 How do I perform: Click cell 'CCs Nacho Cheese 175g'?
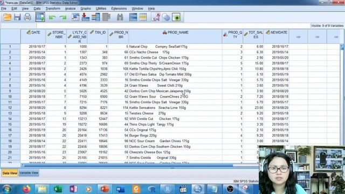[x=175, y=52]
